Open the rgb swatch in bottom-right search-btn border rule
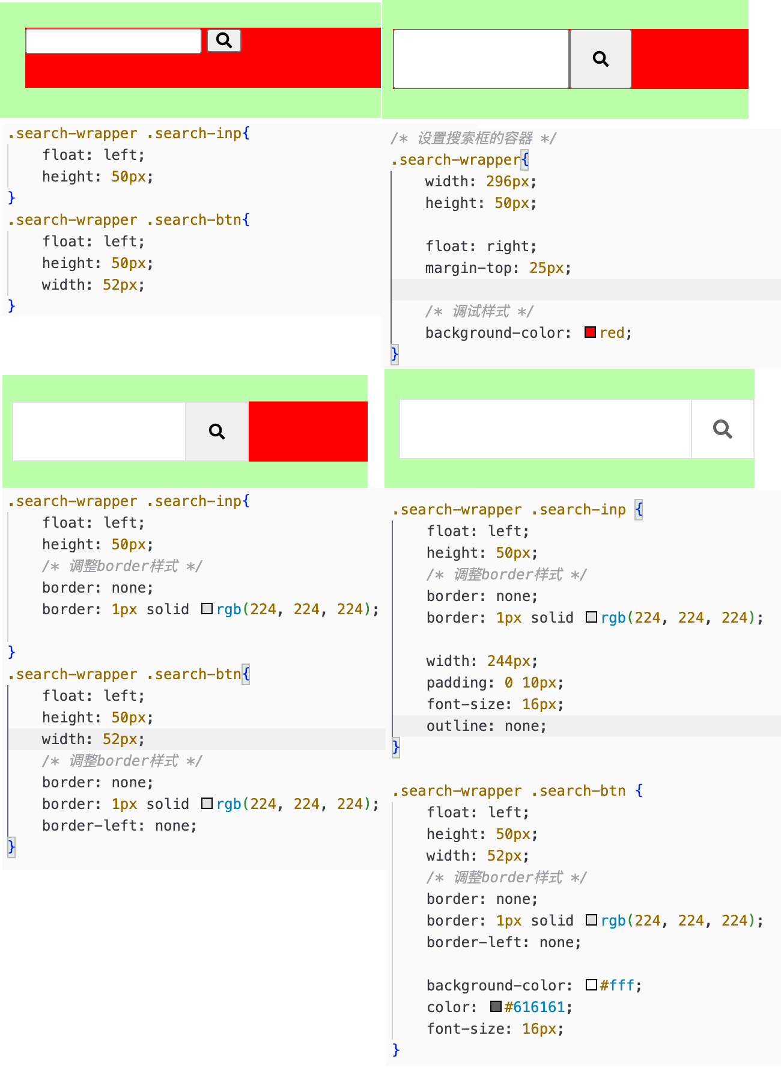The height and width of the screenshot is (1071, 781). click(591, 920)
